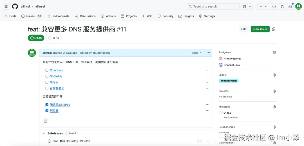Click the Edit issue title button

tap(244, 29)
